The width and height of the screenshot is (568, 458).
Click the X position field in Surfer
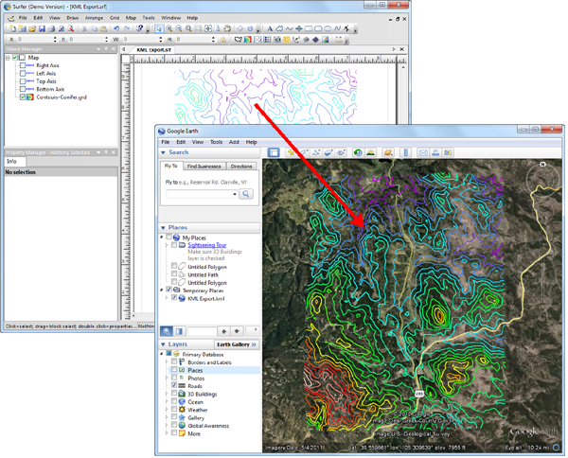pyautogui.click(x=35, y=39)
